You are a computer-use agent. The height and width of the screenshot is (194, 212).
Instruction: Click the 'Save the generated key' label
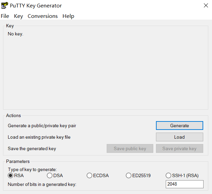click(x=32, y=148)
